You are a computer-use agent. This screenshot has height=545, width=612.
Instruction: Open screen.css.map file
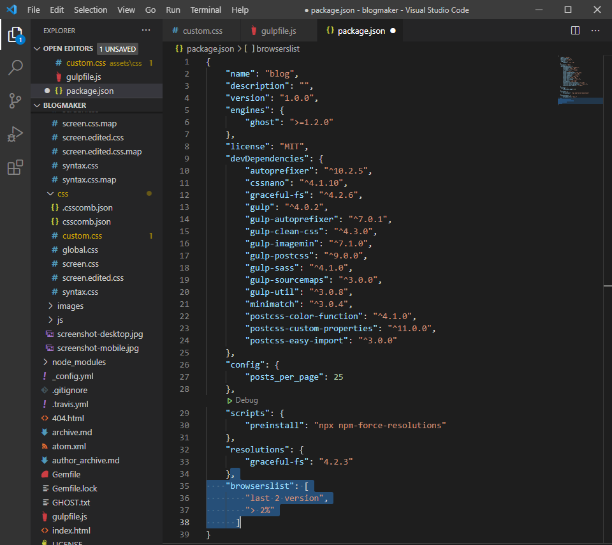pos(97,123)
